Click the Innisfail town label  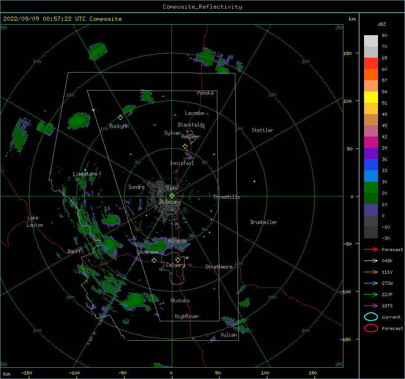click(182, 163)
